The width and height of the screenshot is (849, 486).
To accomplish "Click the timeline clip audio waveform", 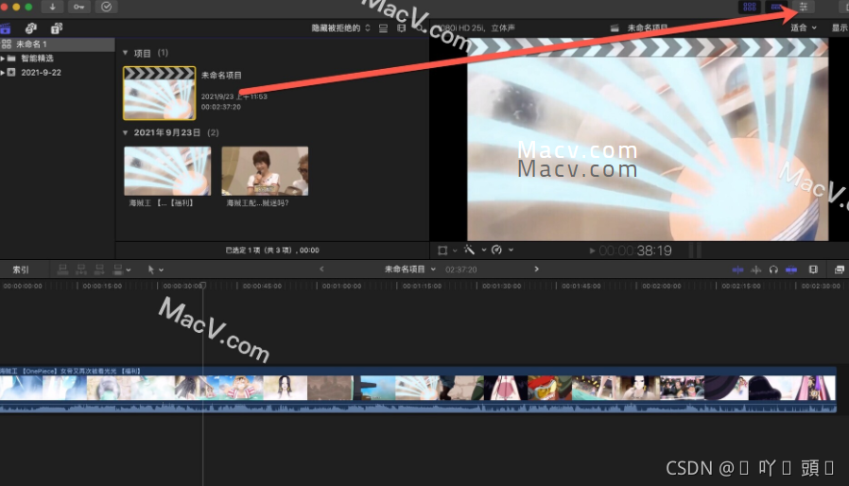I will click(418, 407).
